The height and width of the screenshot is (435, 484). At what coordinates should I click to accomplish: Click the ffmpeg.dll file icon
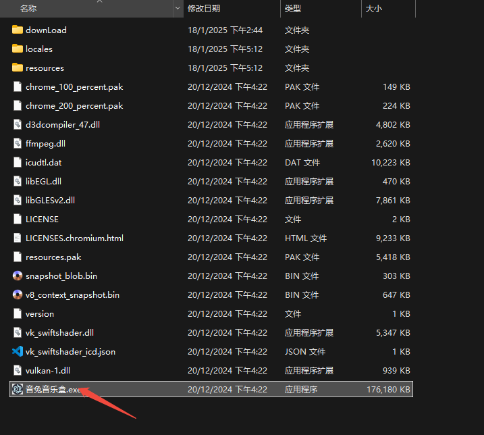[x=18, y=143]
